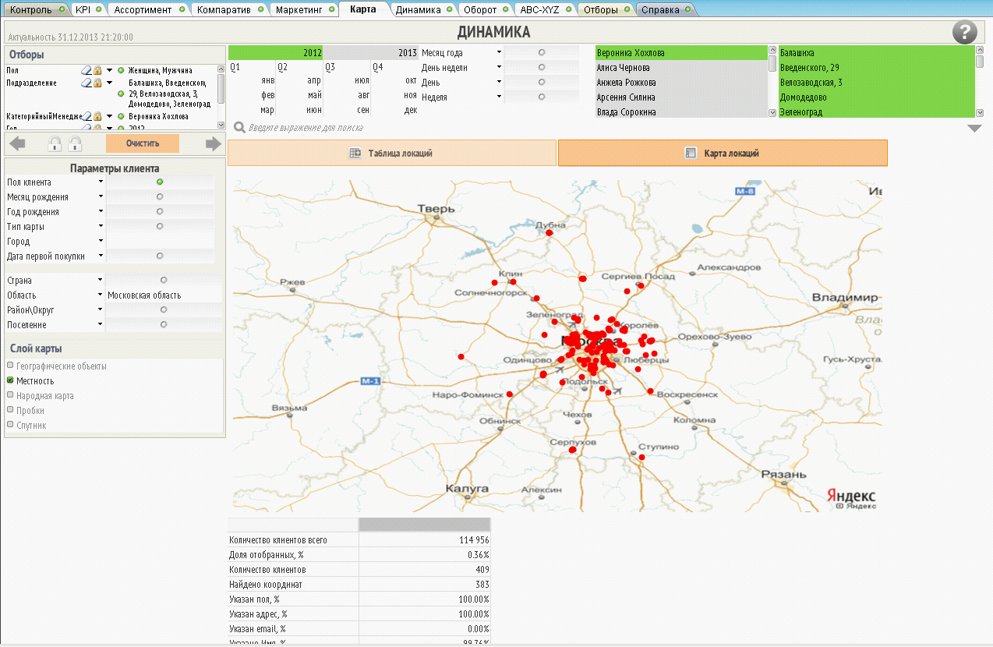Click the manager list scrollbar

coord(772,81)
